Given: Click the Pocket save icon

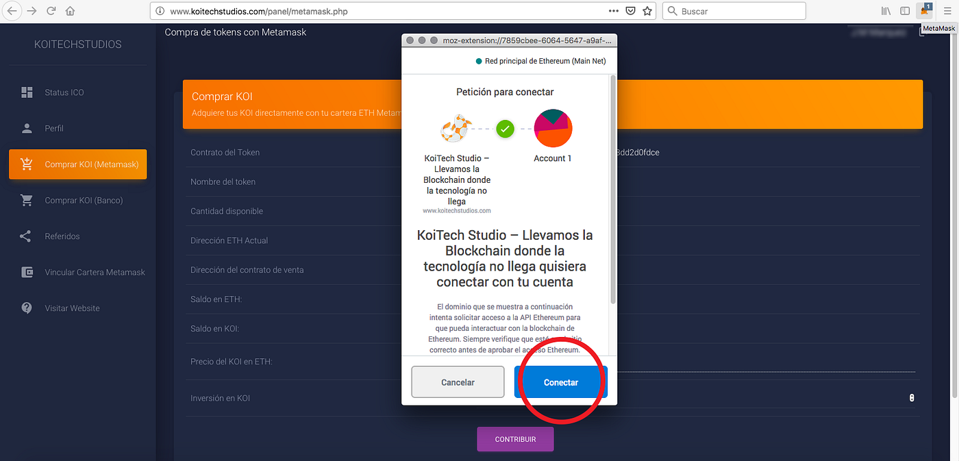Looking at the screenshot, I should click(630, 11).
